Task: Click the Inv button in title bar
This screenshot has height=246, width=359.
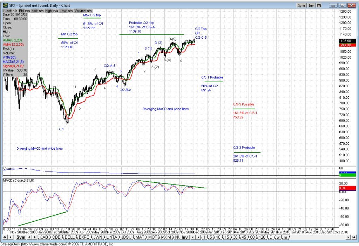Action: 311,5
